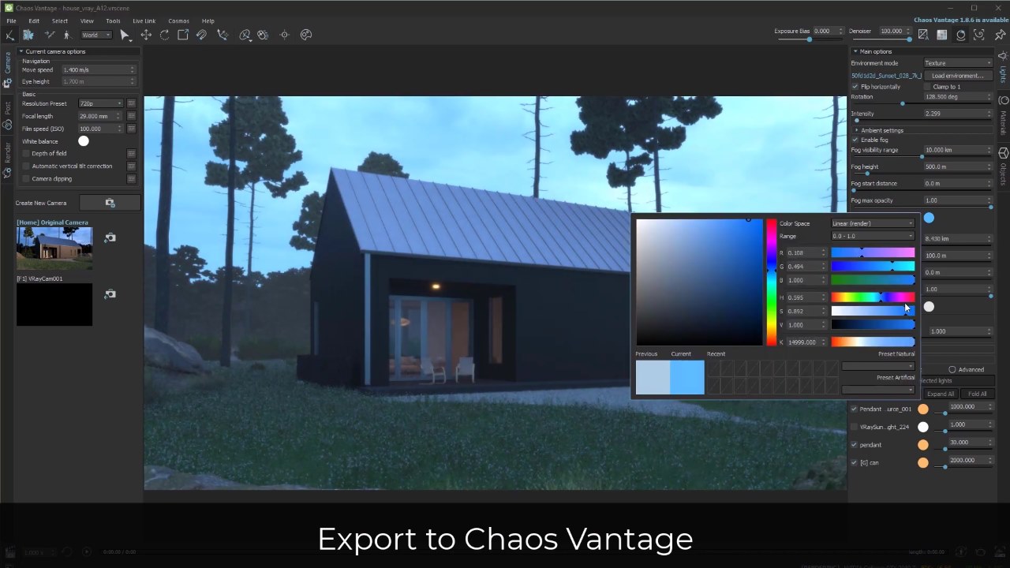Click the options icon beside Focal length
This screenshot has height=568, width=1010.
coord(131,116)
